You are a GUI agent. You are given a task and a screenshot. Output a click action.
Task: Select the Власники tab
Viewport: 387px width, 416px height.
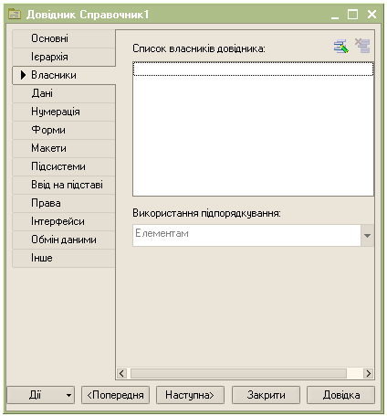point(64,75)
